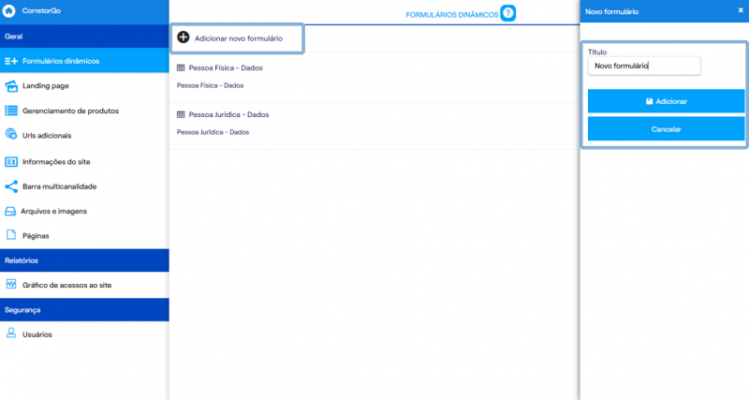Screen dimensions: 749x400
Task: Open the Pessoa Física - Dados form title
Action: click(226, 67)
